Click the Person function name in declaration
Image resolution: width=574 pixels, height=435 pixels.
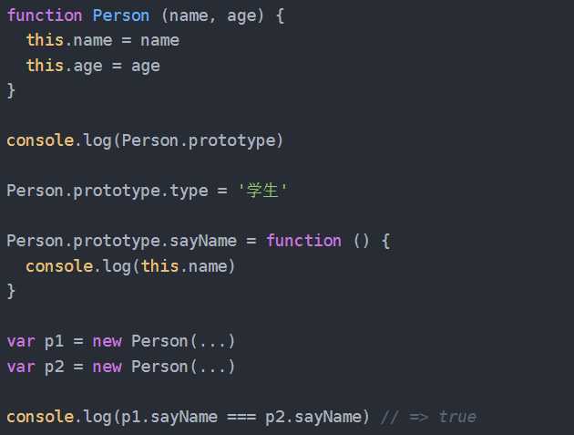(121, 16)
